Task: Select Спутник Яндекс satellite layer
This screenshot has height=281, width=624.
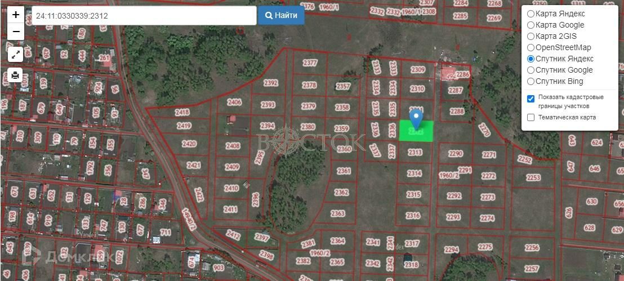Action: coord(531,59)
